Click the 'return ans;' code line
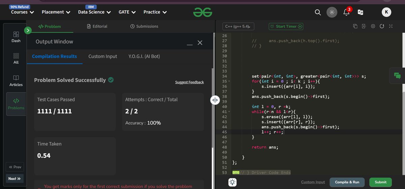The height and width of the screenshot is (189, 405). click(265, 147)
